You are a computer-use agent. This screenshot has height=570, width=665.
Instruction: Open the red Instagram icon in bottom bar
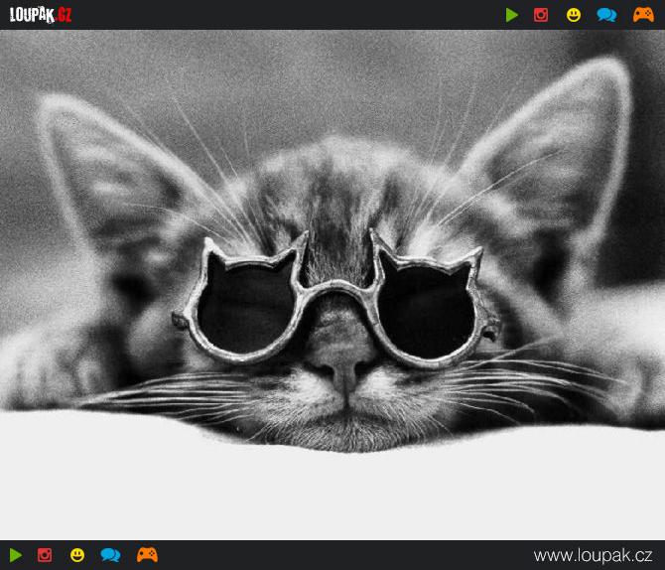pos(45,555)
